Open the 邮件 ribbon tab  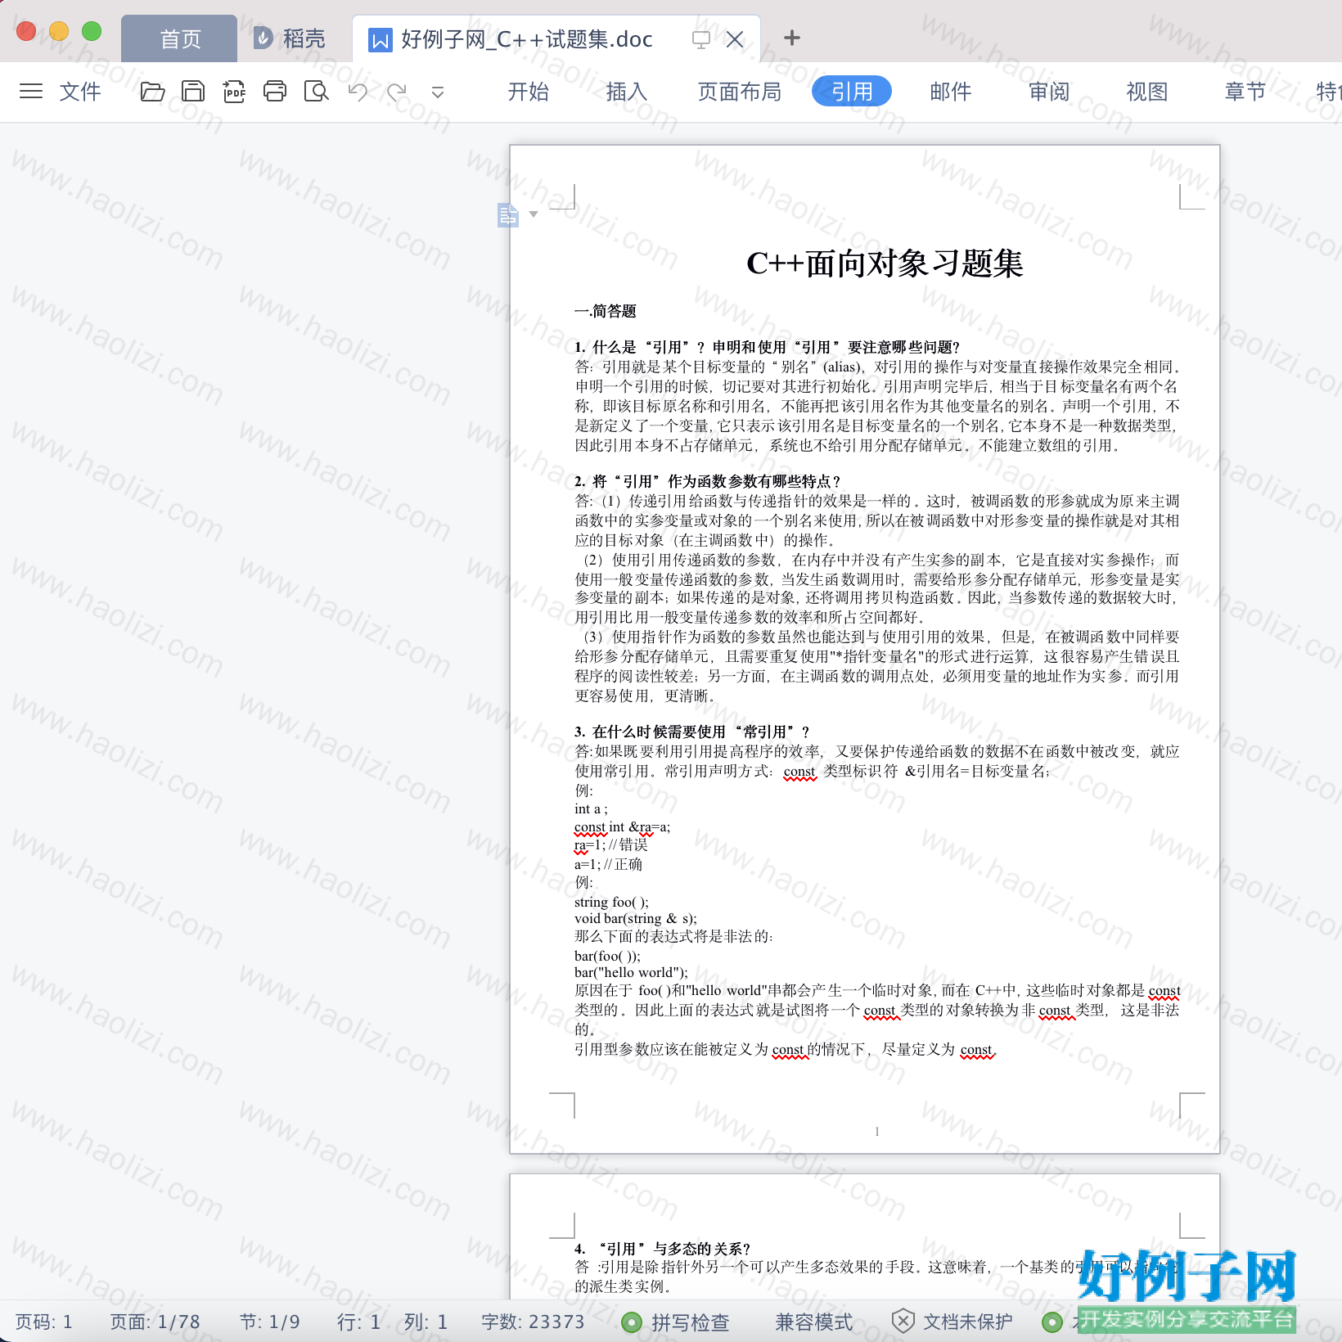click(950, 92)
